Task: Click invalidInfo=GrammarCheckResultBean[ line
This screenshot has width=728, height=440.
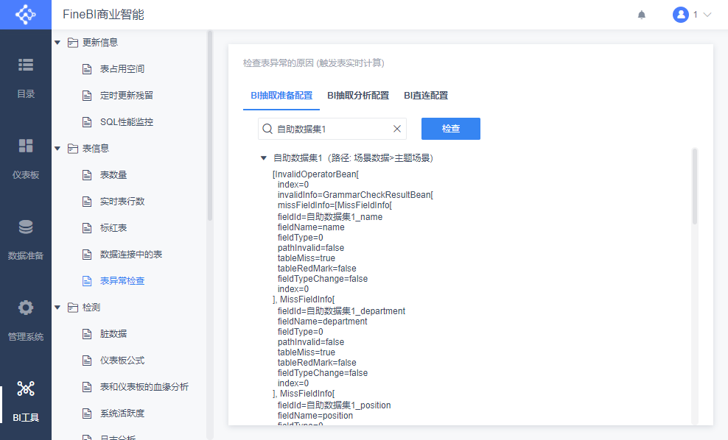Action: tap(355, 195)
